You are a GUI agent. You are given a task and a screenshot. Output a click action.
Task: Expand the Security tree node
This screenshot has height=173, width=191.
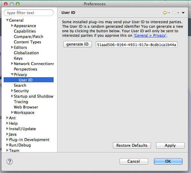point(12,90)
